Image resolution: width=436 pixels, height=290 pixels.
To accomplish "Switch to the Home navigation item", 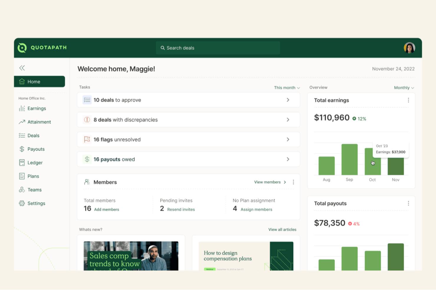I will point(34,81).
